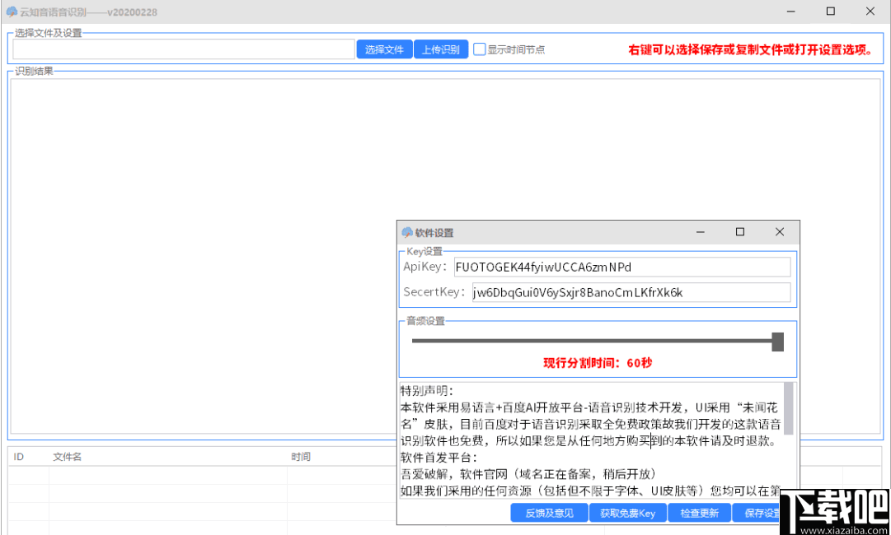Enable the 显示时间节点 checkbox
Viewport: 891px width, 535px height.
click(x=479, y=49)
